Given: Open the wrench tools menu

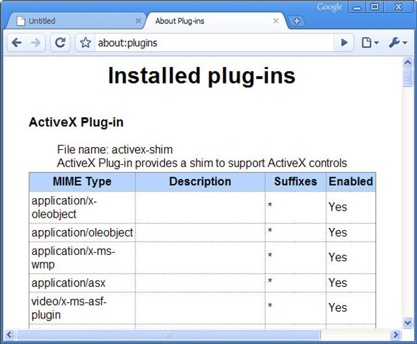Looking at the screenshot, I should point(398,42).
